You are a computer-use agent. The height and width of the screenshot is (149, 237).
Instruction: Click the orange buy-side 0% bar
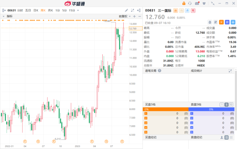click(166, 109)
